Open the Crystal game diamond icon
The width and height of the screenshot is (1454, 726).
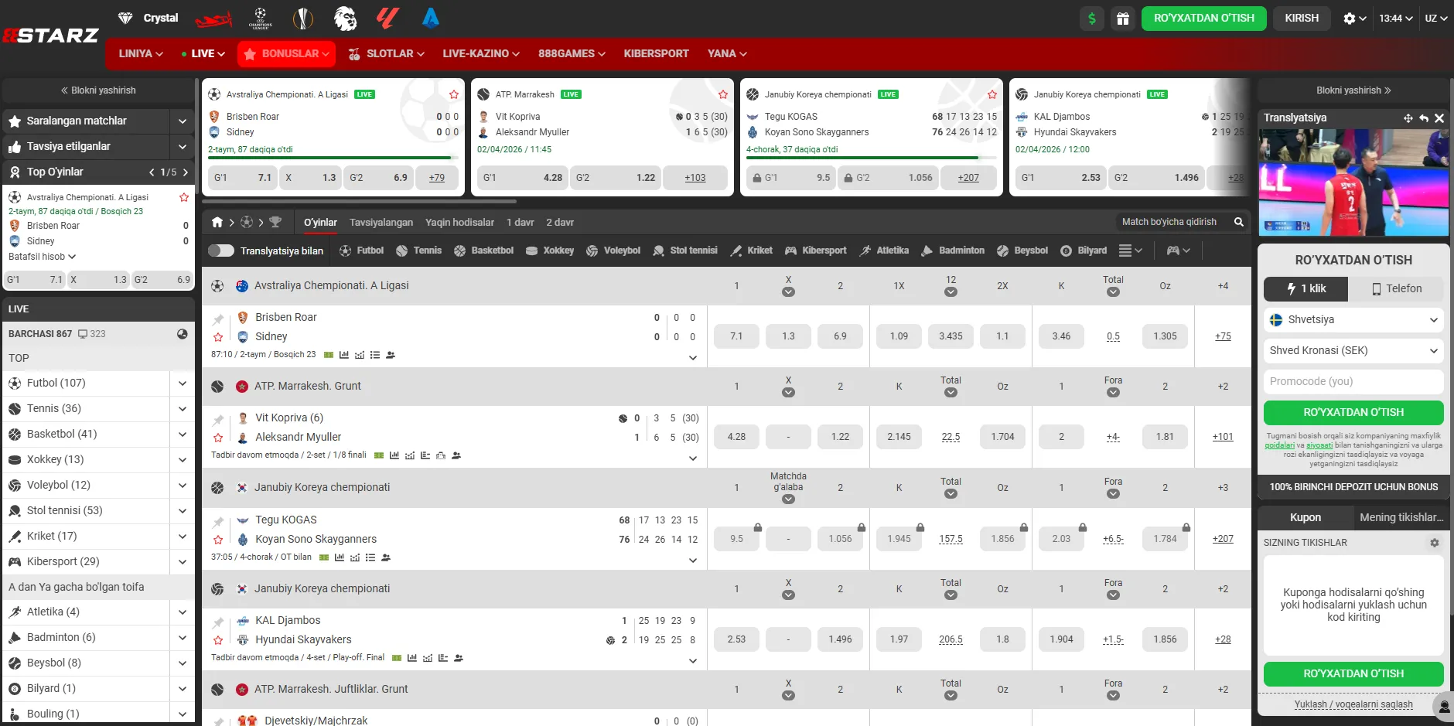[x=125, y=18]
